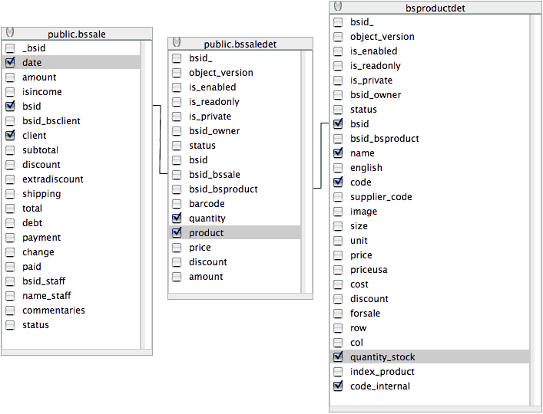Enable the isincome column checkbox

(x=10, y=92)
